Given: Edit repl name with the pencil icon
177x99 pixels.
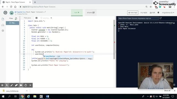Looking at the screenshot, I should click(45, 12).
